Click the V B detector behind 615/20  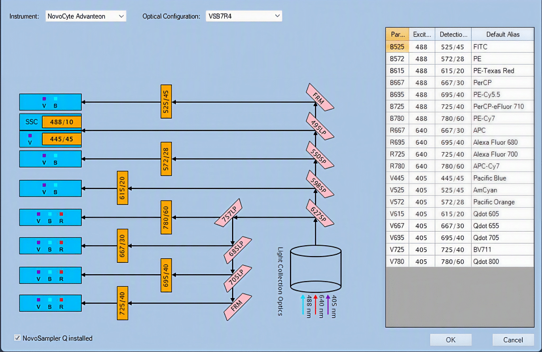pos(51,188)
